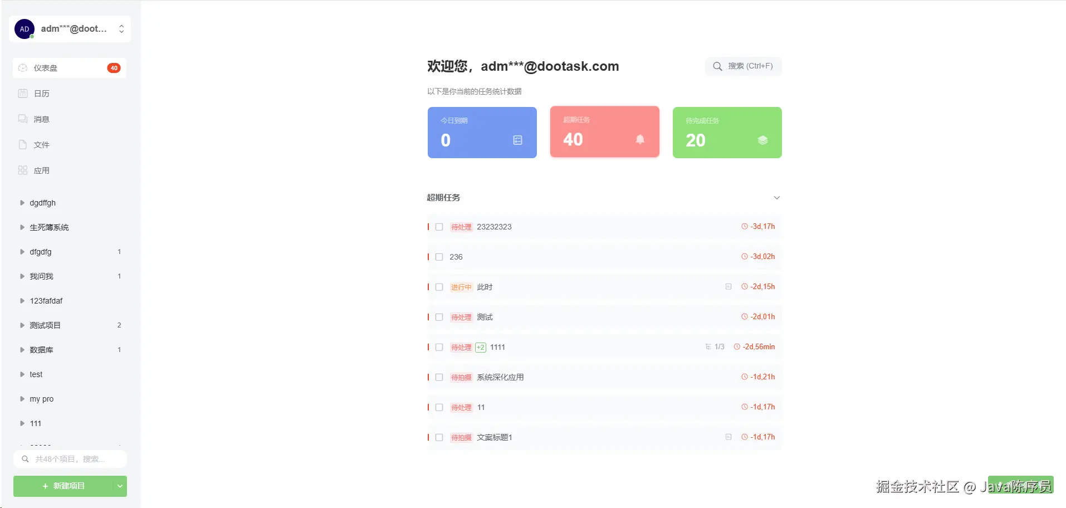
Task: Tick the checkbox for task 系统深化应用
Action: tap(439, 378)
